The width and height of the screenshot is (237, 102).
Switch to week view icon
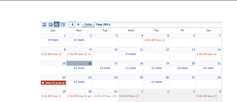(51, 24)
